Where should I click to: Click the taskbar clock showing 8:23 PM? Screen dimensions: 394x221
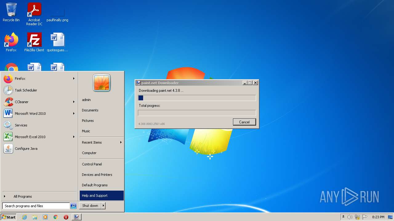pyautogui.click(x=378, y=217)
